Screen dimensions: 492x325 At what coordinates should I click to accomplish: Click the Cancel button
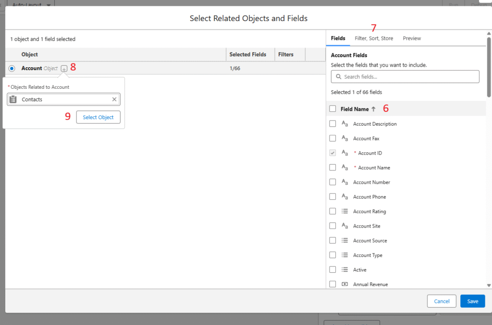click(442, 301)
